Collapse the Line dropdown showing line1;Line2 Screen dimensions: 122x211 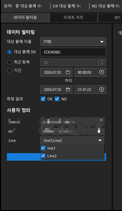click(x=72, y=141)
